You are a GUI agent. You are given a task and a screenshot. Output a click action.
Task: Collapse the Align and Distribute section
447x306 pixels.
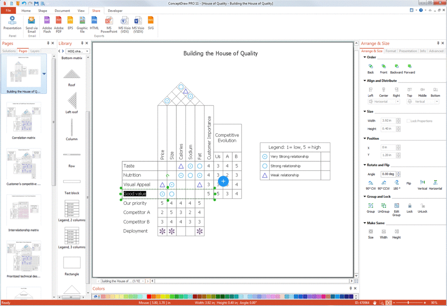coord(365,81)
